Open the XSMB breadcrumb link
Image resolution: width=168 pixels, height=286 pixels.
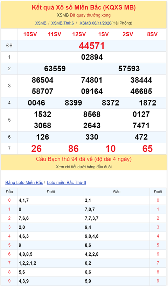[41, 23]
